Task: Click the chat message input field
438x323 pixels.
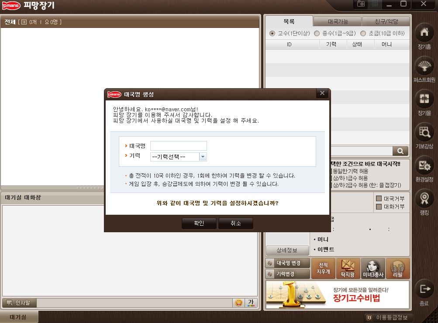Action: pyautogui.click(x=135, y=303)
